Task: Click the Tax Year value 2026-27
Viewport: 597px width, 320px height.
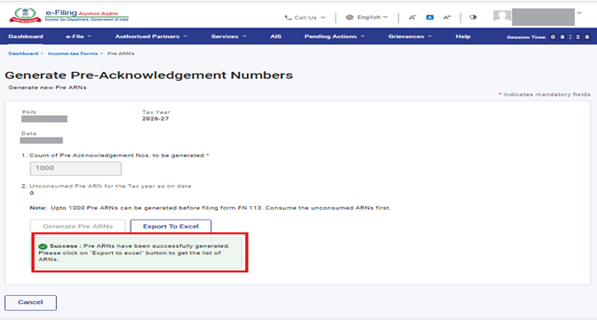Action: point(155,119)
